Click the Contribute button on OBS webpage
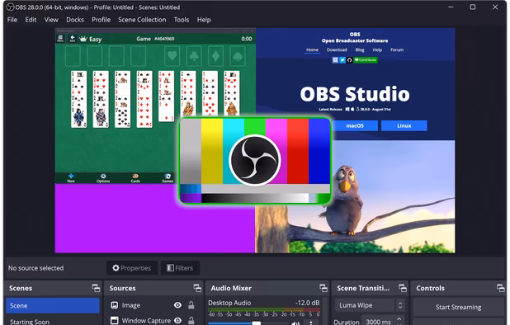 366,59
